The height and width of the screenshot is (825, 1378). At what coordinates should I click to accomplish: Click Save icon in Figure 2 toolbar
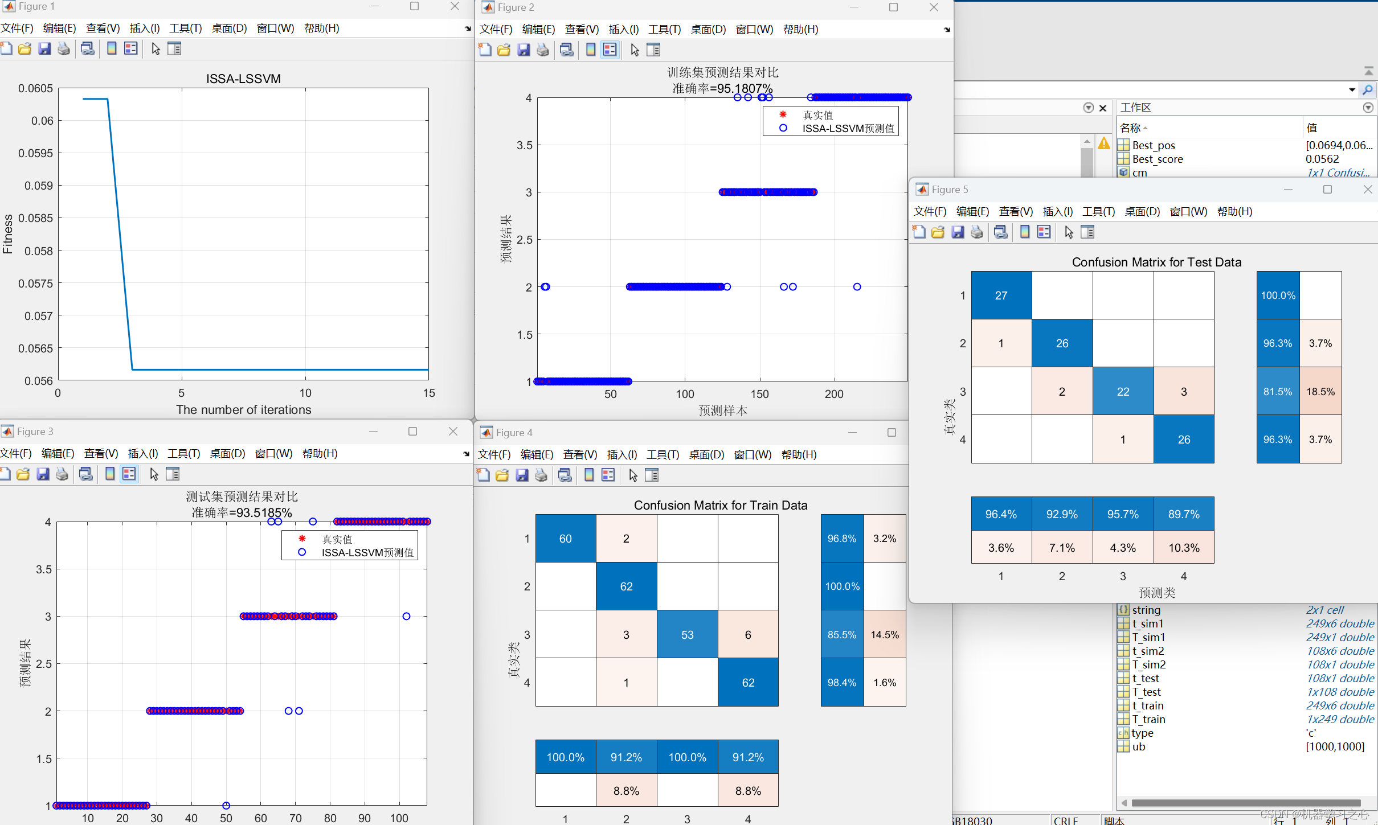(x=524, y=50)
